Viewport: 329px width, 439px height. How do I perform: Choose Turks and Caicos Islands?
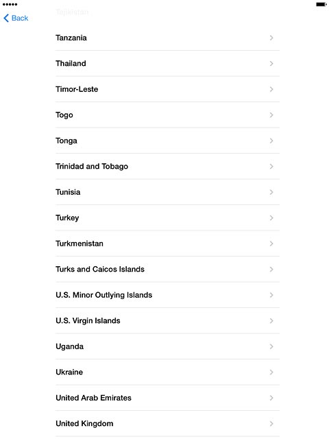[167, 270]
